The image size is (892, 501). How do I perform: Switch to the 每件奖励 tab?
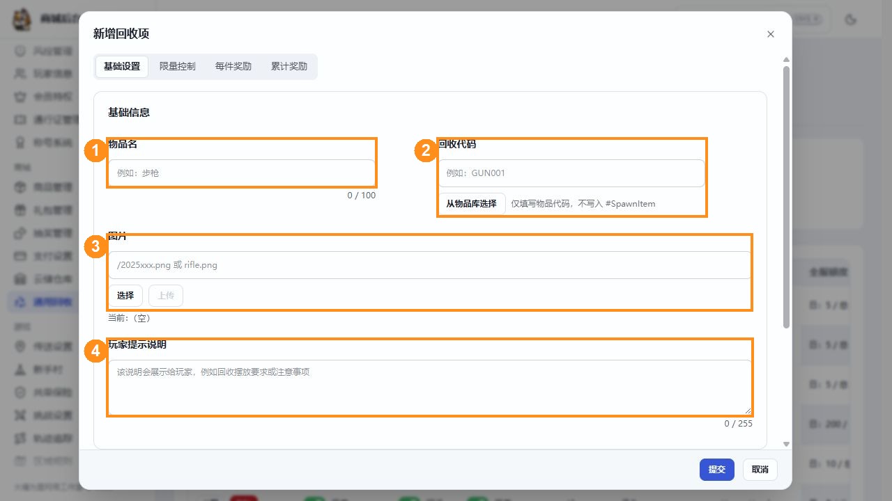click(x=233, y=67)
